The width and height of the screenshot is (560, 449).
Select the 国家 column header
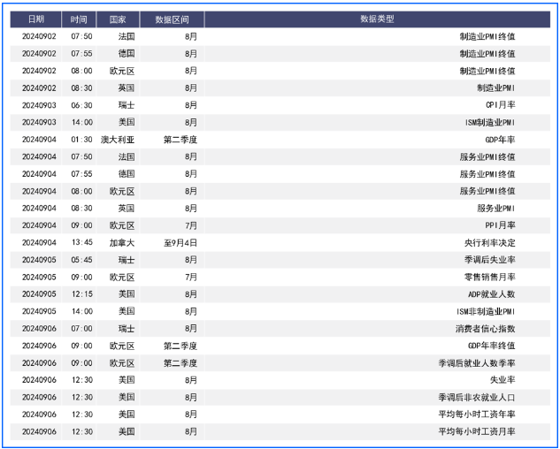click(x=118, y=19)
